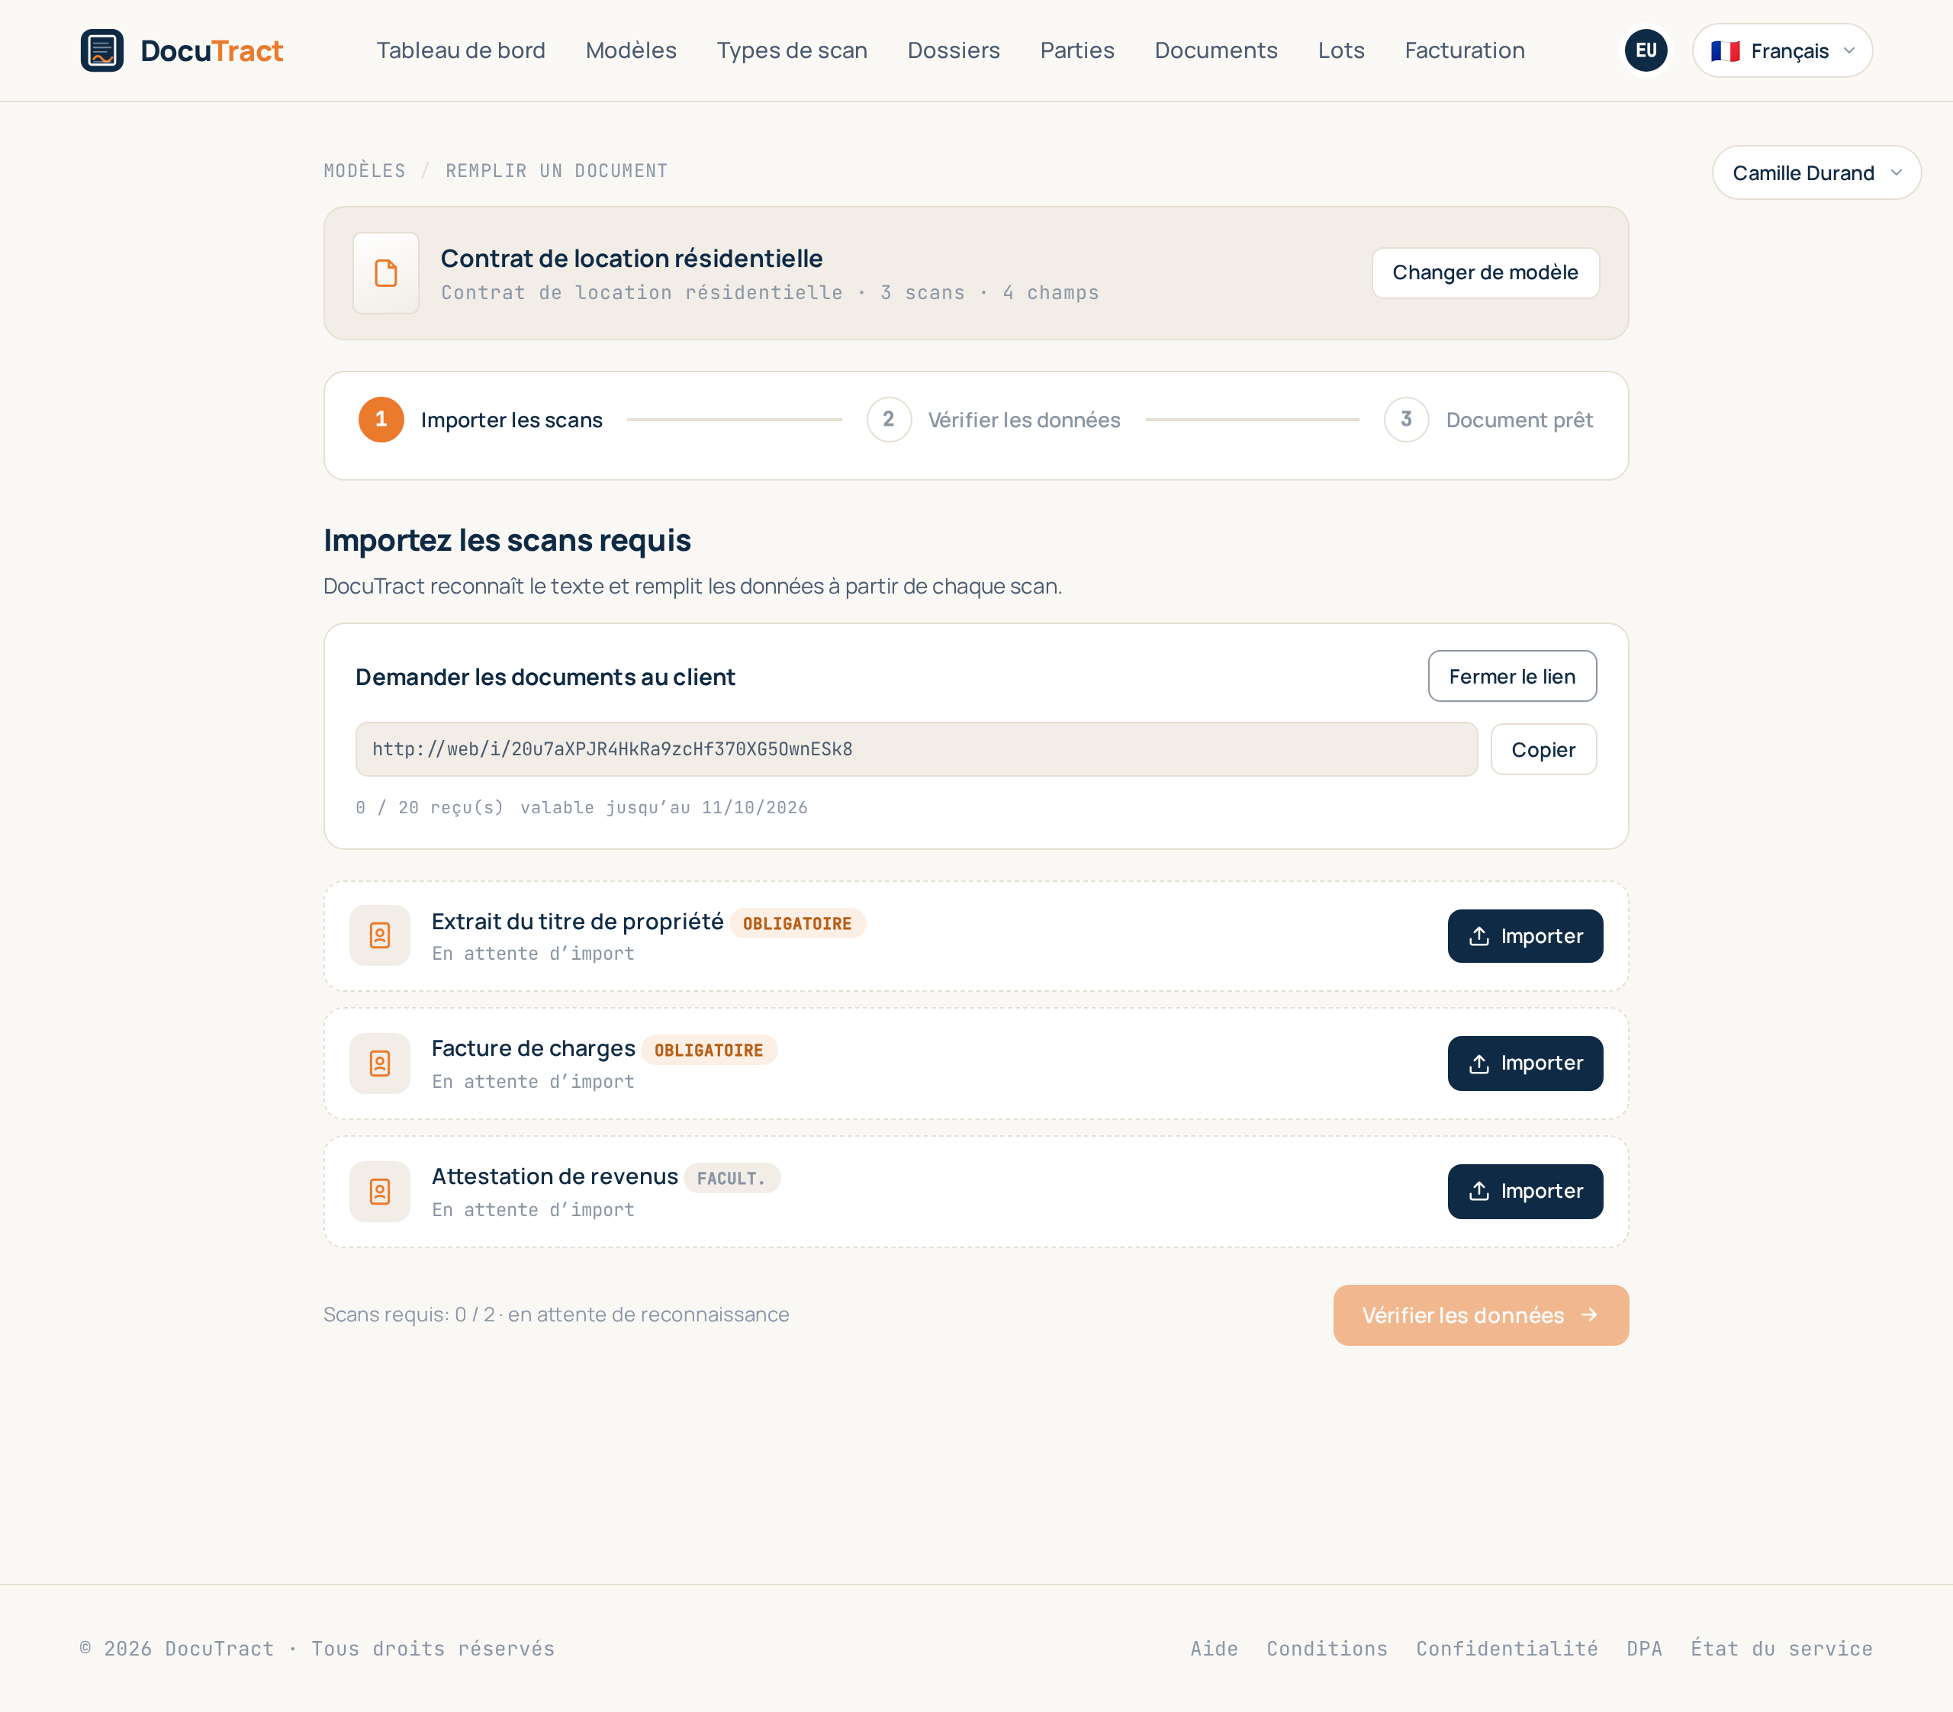The width and height of the screenshot is (1953, 1712).
Task: Click the DocuTract brand name text
Action: (212, 50)
